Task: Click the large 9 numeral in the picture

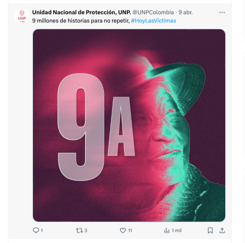Action: pos(81,127)
